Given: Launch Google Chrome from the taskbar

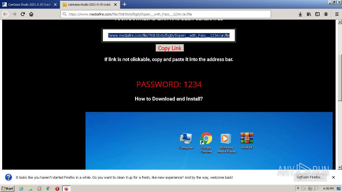Looking at the screenshot, I should (48, 189).
